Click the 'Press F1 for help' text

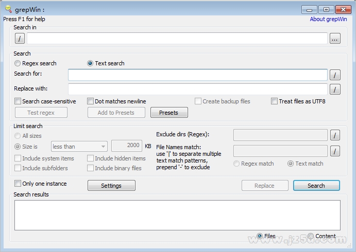coord(24,19)
